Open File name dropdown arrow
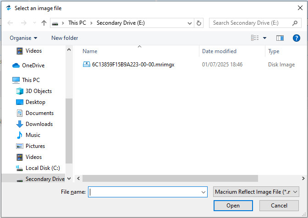This screenshot has width=308, height=218. 203,192
